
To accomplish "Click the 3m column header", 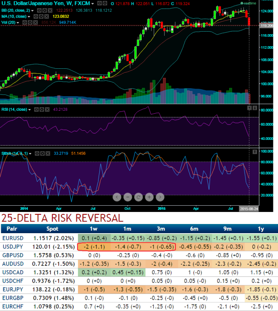I will click(x=161, y=229).
